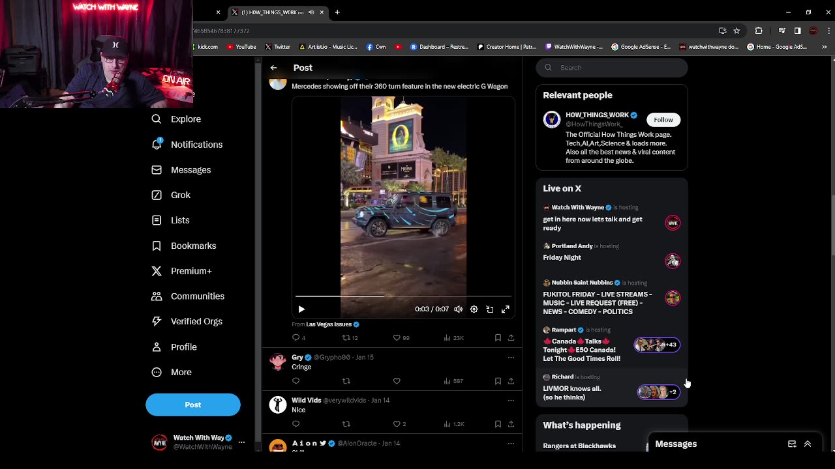Open HOW_THINGS_WORK profile name link
This screenshot has height=469, width=835.
[597, 115]
